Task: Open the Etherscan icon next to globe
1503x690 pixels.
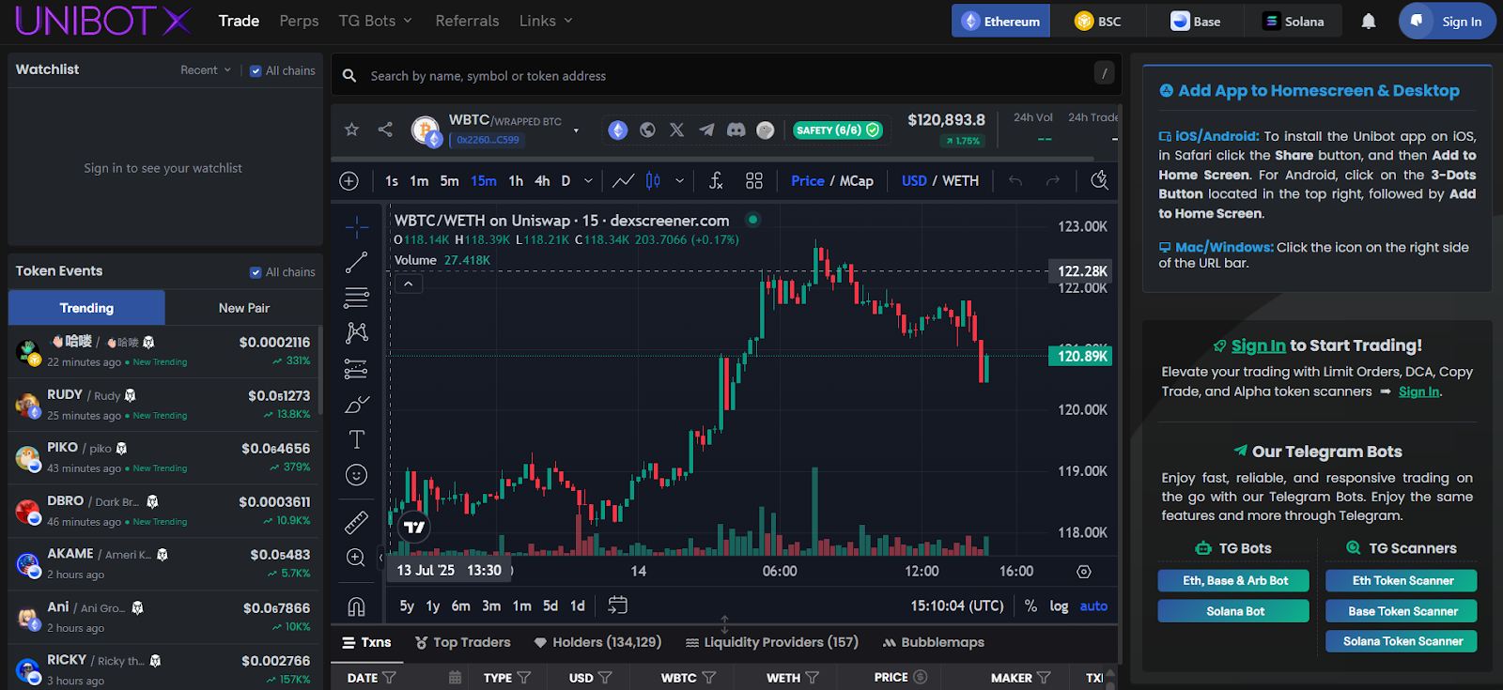Action: coord(618,130)
